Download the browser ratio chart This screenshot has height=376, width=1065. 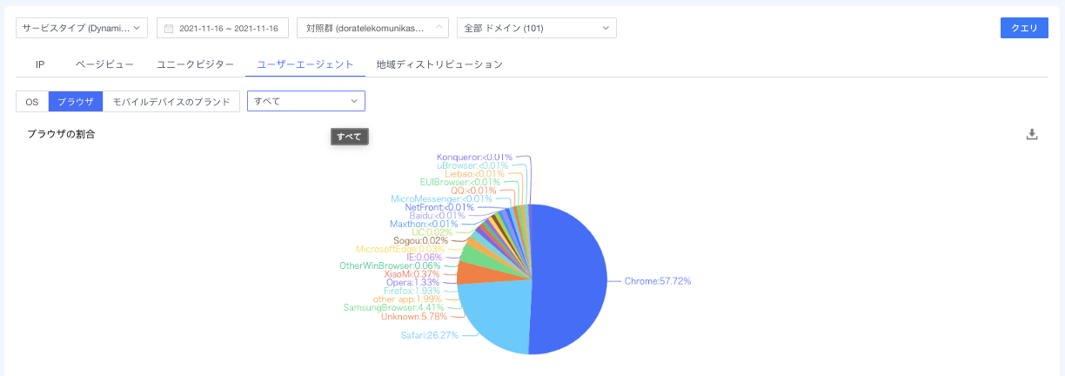point(1032,134)
